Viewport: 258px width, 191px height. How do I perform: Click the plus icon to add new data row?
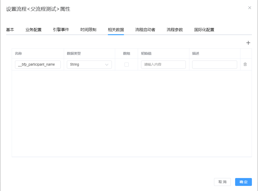click(248, 43)
